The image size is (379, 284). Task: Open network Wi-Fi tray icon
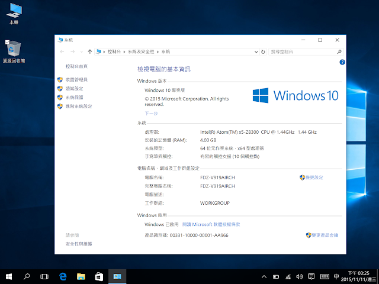coord(288,277)
